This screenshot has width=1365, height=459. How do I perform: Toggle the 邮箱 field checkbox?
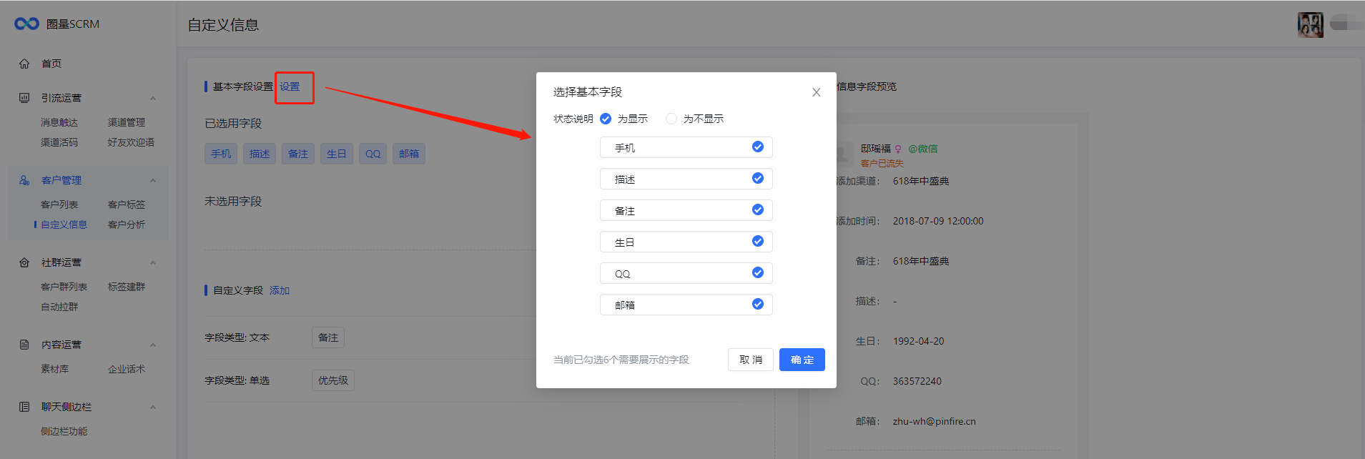(758, 305)
